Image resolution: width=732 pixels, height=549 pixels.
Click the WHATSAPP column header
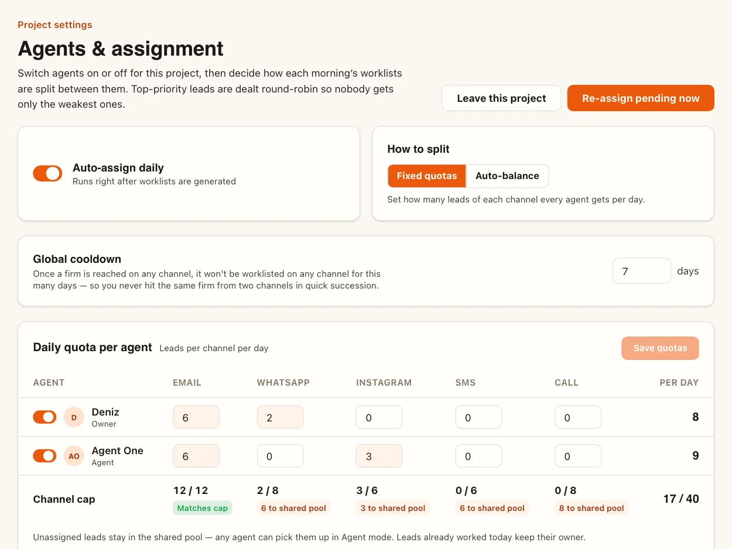coord(283,383)
